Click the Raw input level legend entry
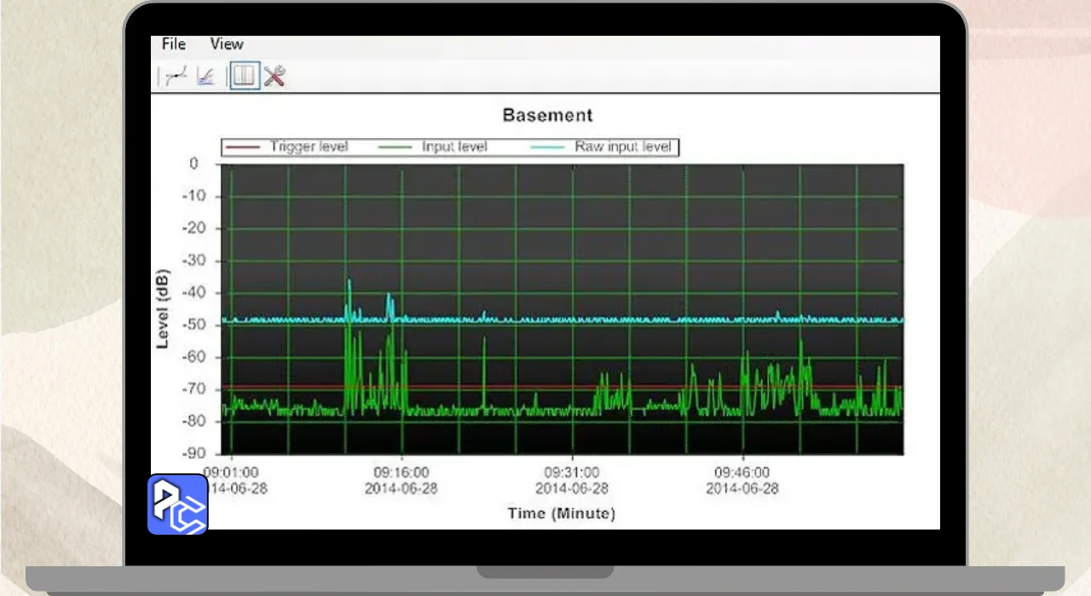1091x596 pixels. coord(622,146)
